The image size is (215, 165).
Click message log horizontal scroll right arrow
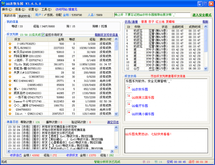tap(112, 151)
